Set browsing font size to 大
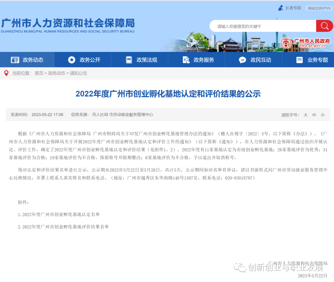 coord(305,115)
